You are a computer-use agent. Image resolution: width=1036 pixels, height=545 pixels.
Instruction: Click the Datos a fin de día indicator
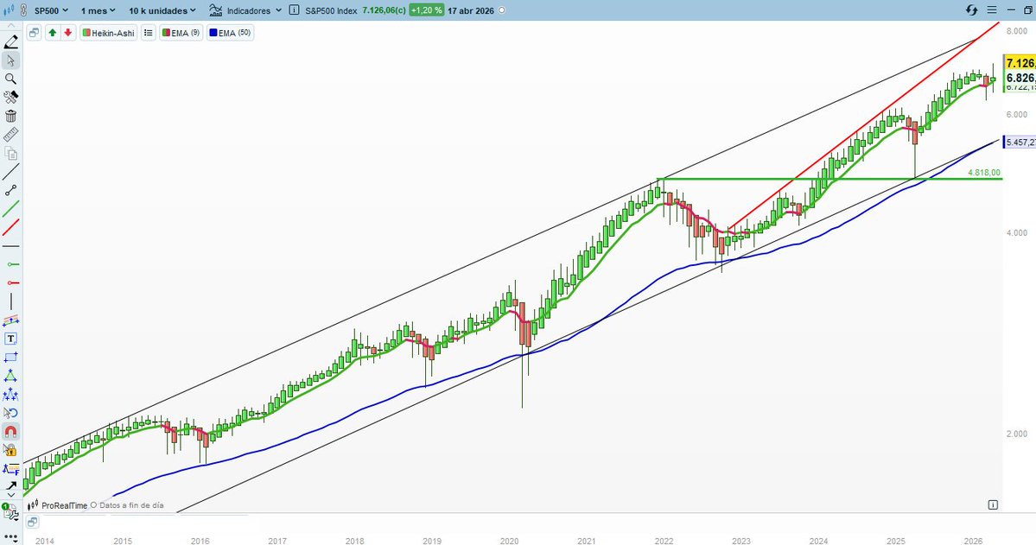pyautogui.click(x=127, y=505)
